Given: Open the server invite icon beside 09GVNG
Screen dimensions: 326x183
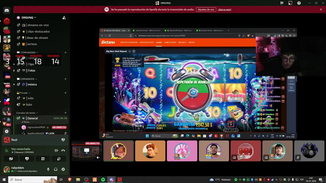Looking at the screenshot, I should coord(64,18).
